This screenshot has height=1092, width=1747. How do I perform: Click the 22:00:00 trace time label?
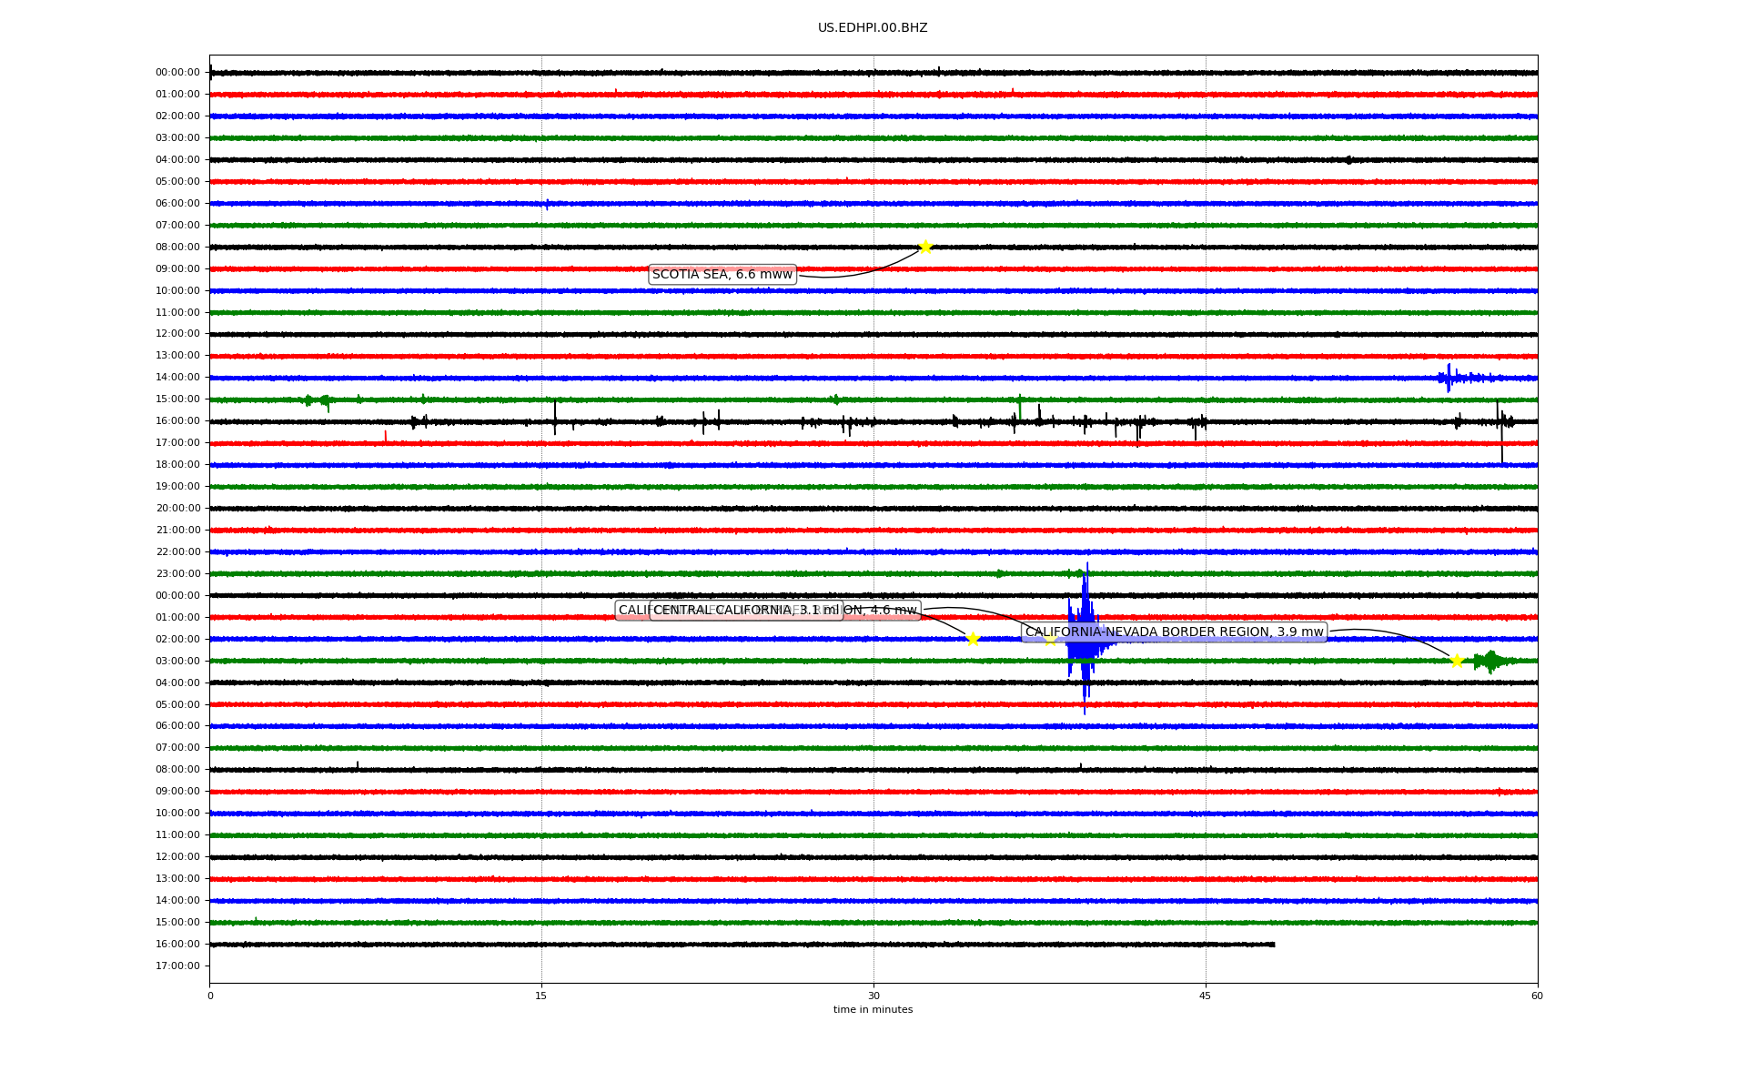177,551
